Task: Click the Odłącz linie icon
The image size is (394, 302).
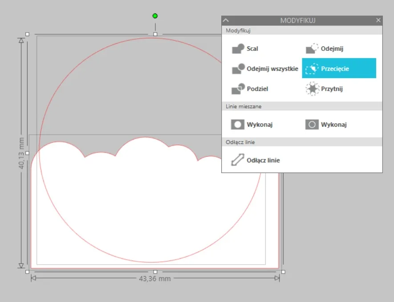Action: coord(237,160)
